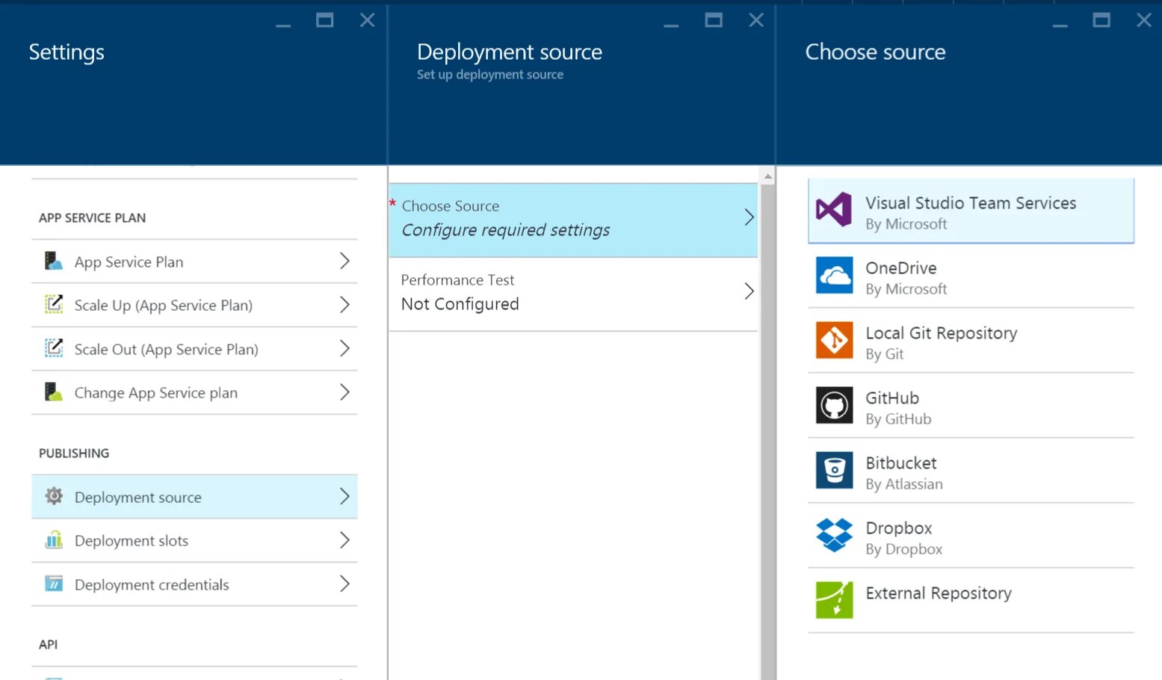Open Deployment slots settings item
Image resolution: width=1162 pixels, height=680 pixels.
[x=194, y=540]
